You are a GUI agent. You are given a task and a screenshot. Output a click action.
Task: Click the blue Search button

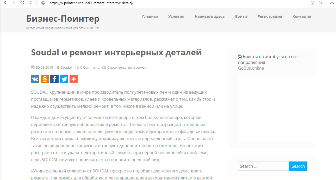pyautogui.click(x=298, y=166)
